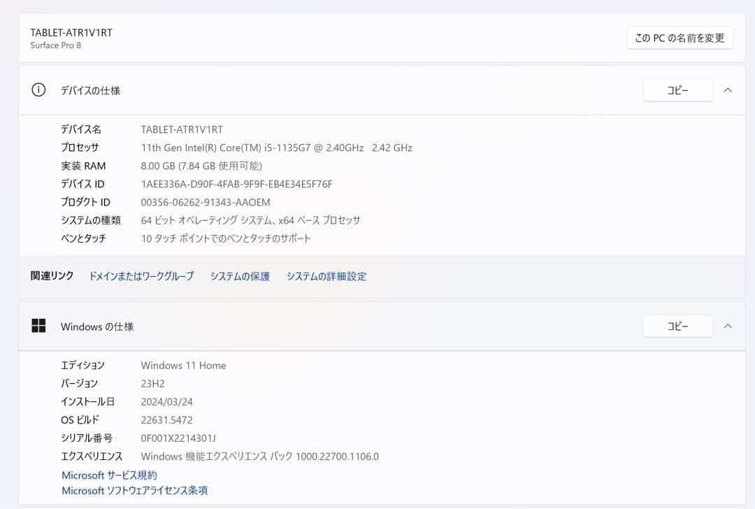
Task: Open システムの詳細設定 window
Action: click(326, 276)
